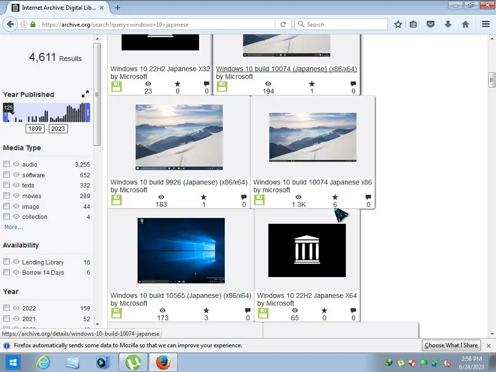This screenshot has height=372, width=496.
Task: Click the green padlock site security icon
Action: [33, 24]
